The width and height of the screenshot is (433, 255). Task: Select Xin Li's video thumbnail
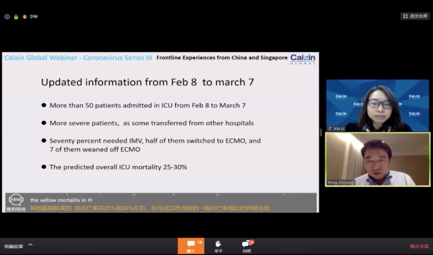click(377, 105)
